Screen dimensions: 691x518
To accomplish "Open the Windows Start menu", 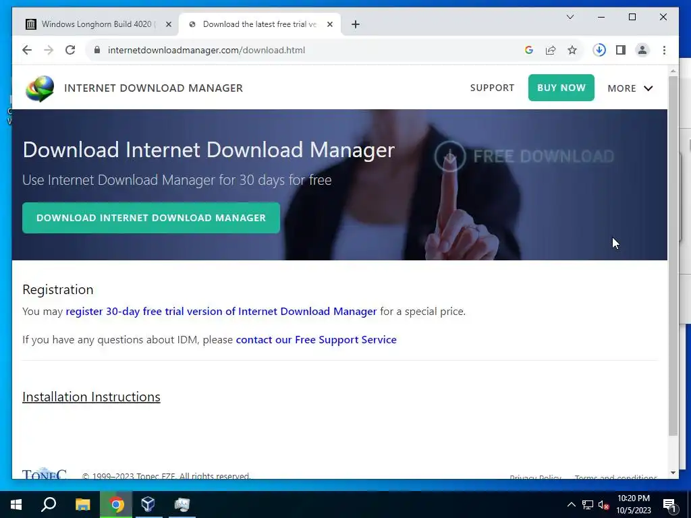I will (x=16, y=505).
